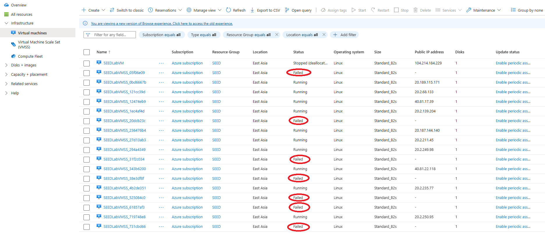Remove the Location equals all filter
545x238 pixels.
(324, 35)
